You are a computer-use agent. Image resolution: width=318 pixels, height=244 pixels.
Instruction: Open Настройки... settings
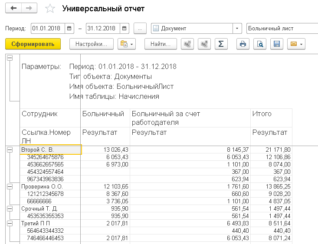[92, 44]
